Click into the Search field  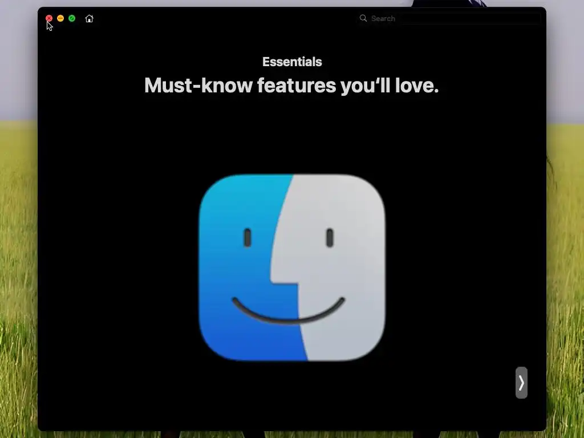[449, 18]
